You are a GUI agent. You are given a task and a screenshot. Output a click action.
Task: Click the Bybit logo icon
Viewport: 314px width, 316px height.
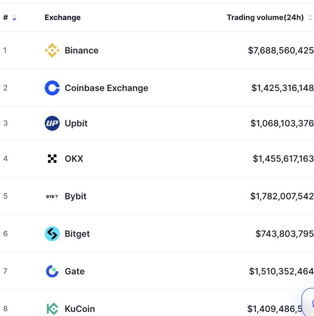coord(52,196)
